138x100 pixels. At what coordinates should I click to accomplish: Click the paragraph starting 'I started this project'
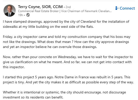pyautogui.click(x=68, y=80)
